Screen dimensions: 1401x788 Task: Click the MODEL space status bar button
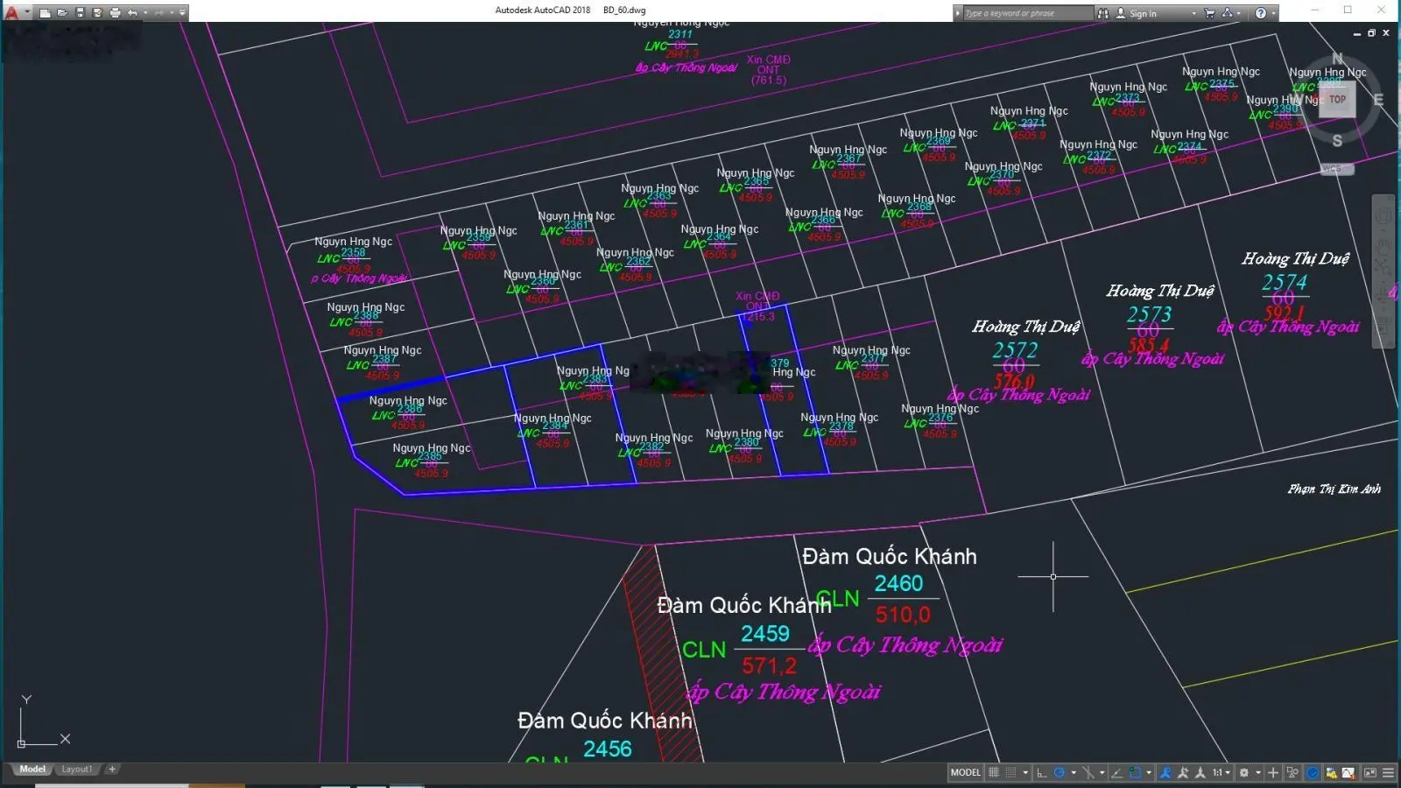pos(966,772)
